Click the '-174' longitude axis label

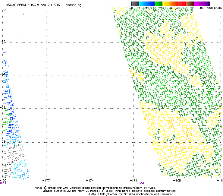click(x=90, y=181)
